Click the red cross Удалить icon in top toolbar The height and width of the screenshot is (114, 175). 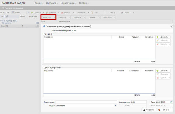coord(62,13)
